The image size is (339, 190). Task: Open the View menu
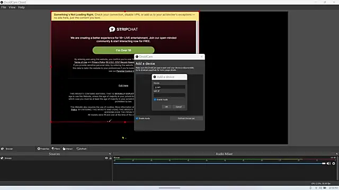click(12, 7)
